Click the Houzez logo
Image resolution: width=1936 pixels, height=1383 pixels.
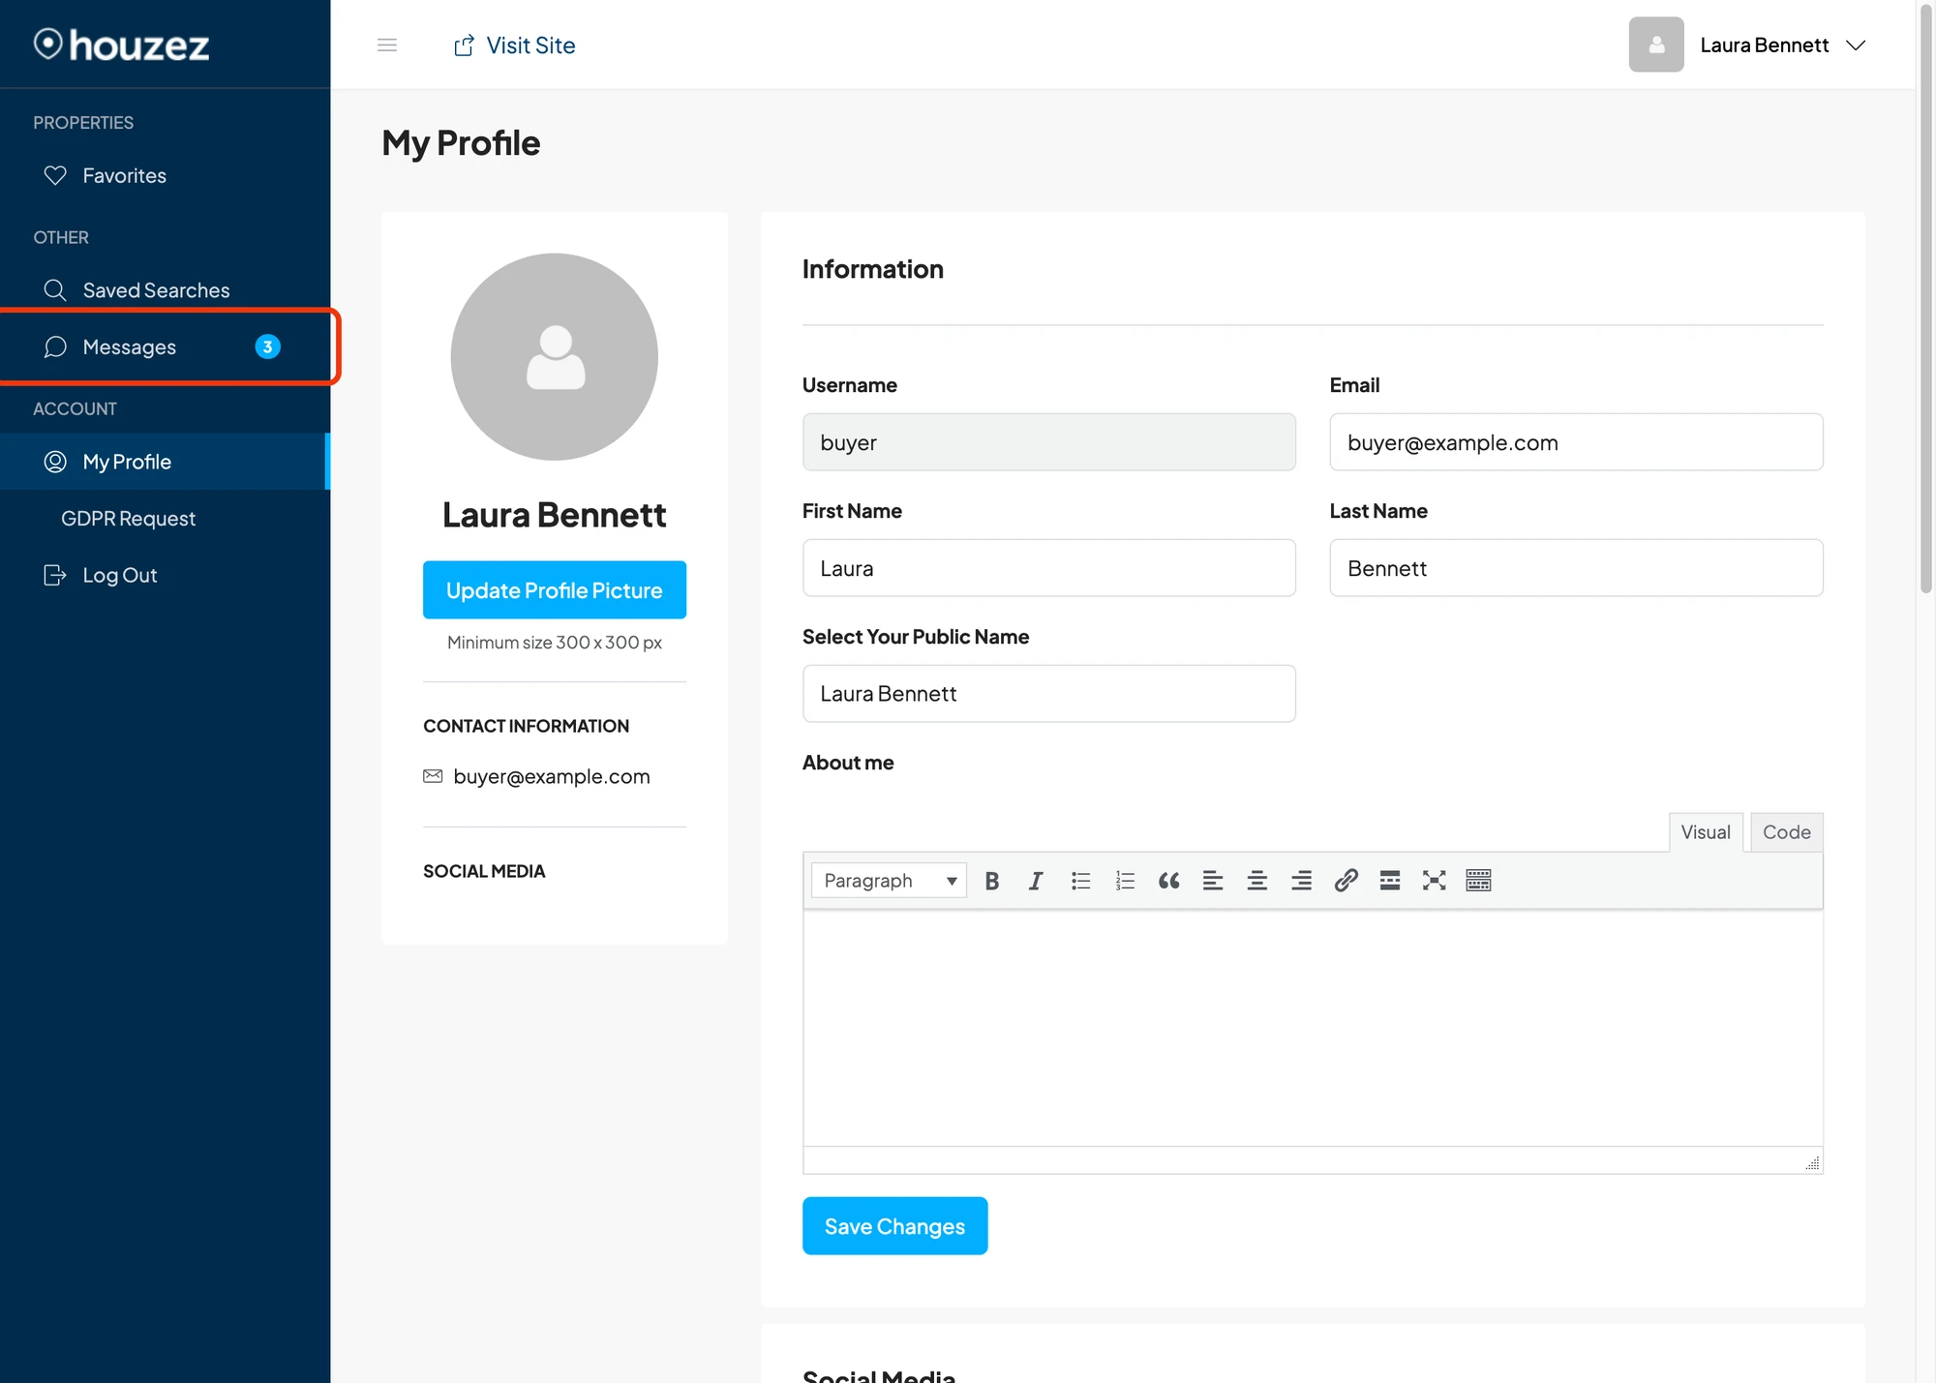click(122, 45)
